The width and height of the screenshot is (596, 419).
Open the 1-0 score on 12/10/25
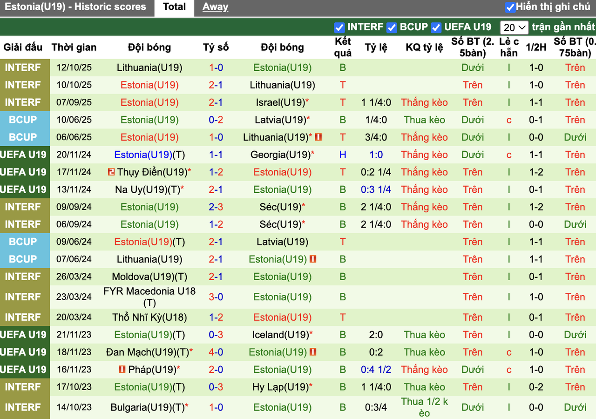(x=216, y=68)
